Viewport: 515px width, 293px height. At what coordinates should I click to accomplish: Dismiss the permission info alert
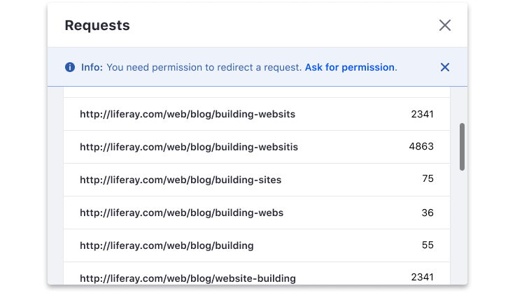pos(445,67)
